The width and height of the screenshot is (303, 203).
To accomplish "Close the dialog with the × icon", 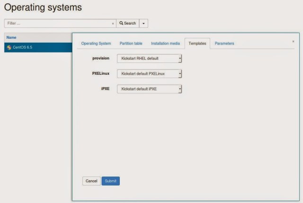I will click(x=293, y=42).
